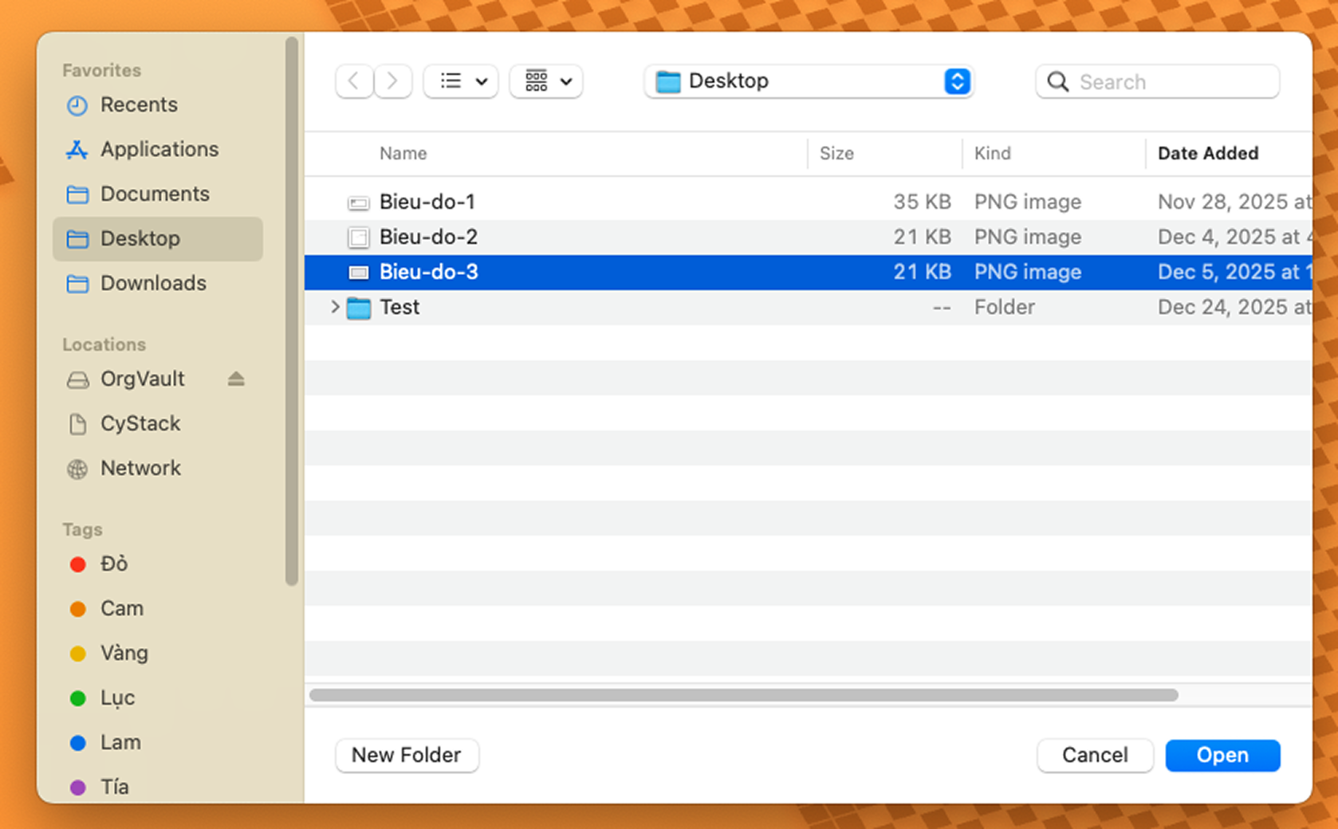Go forward with the right chevron button

coord(392,81)
